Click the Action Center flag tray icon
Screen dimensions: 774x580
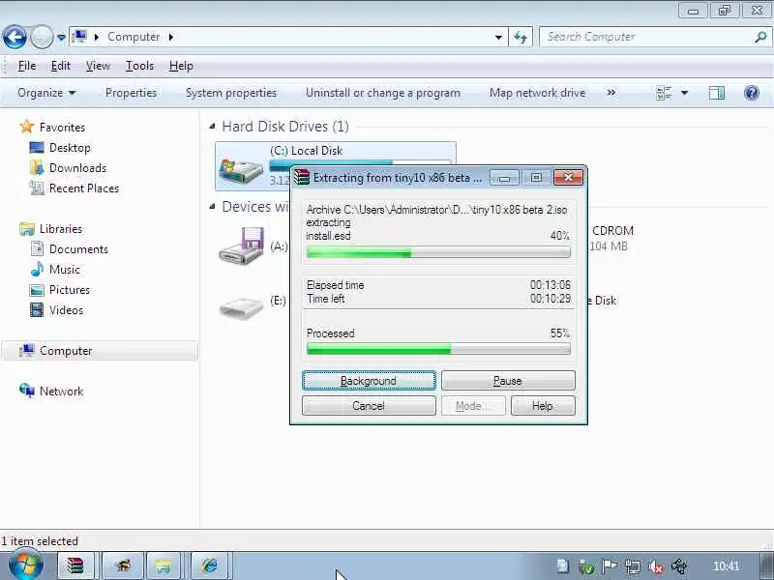coord(610,566)
